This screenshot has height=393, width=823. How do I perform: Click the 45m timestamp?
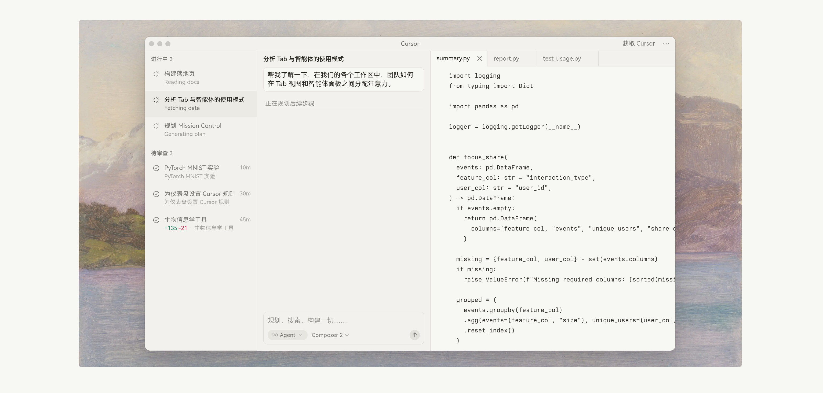(x=245, y=220)
